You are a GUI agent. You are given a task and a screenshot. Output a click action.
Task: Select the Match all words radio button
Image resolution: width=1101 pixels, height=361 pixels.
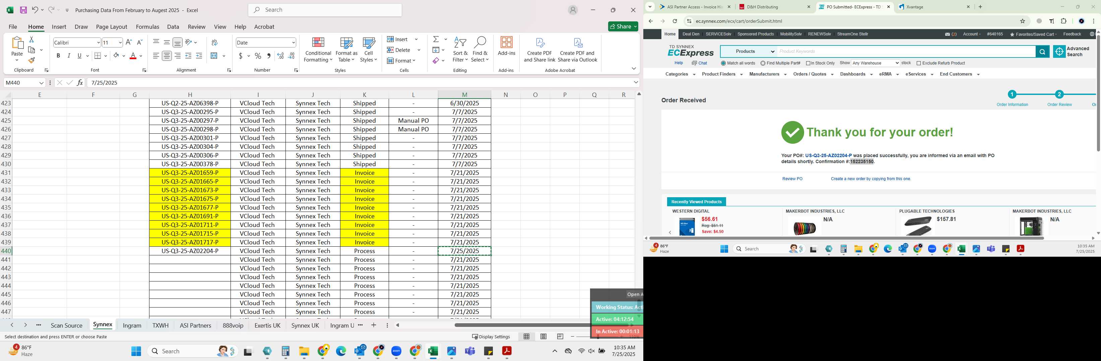tap(723, 63)
